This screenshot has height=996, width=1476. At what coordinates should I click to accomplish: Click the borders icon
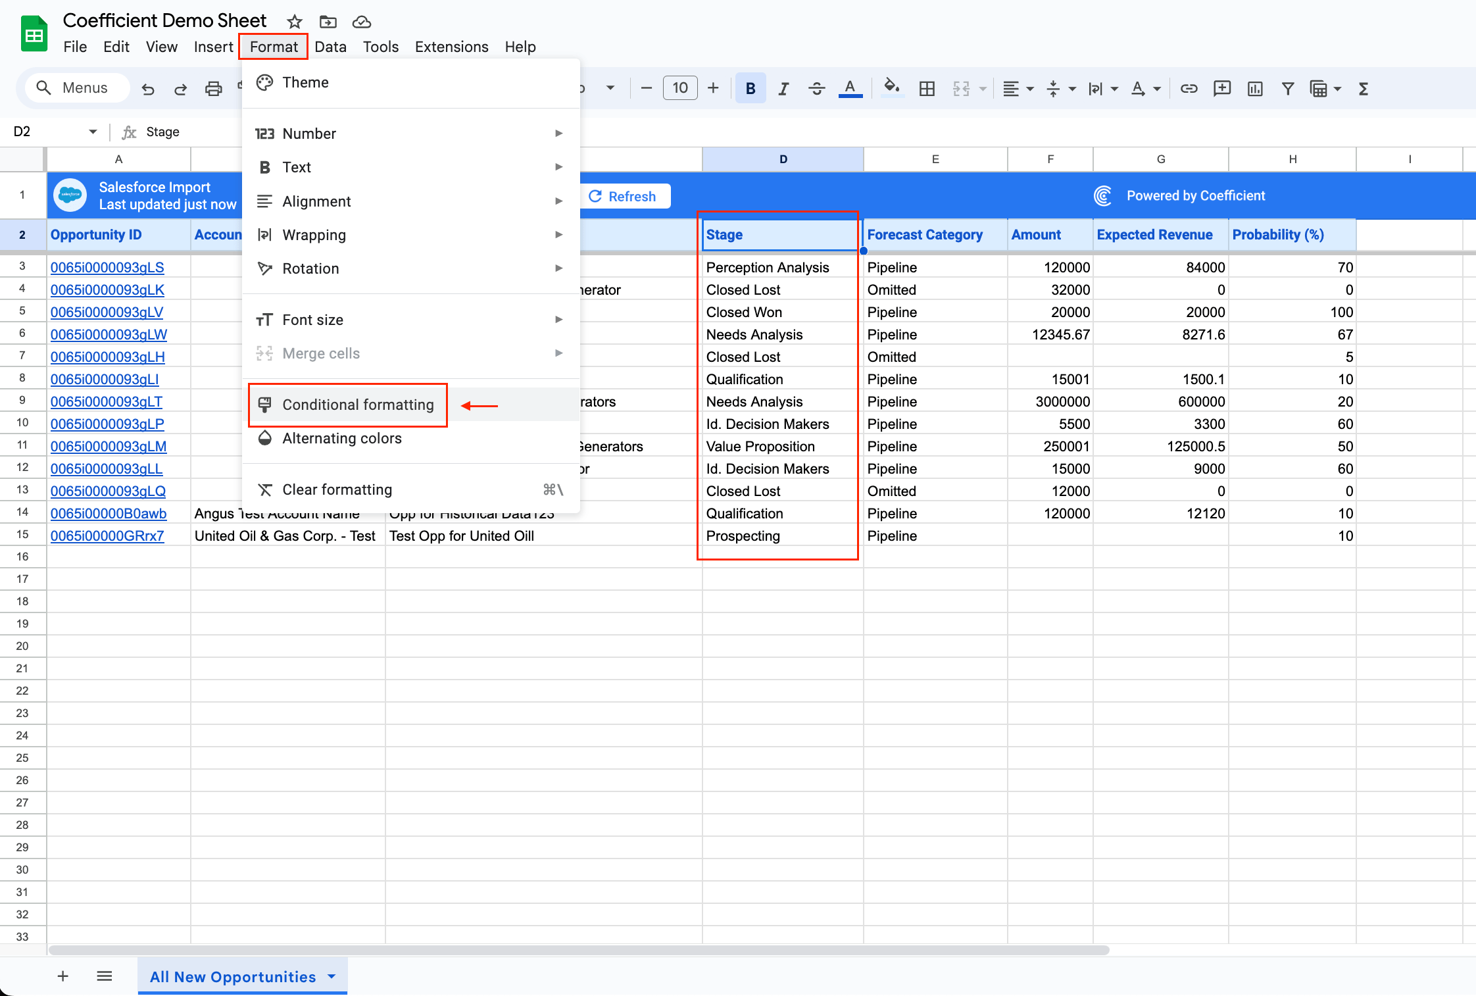927,88
